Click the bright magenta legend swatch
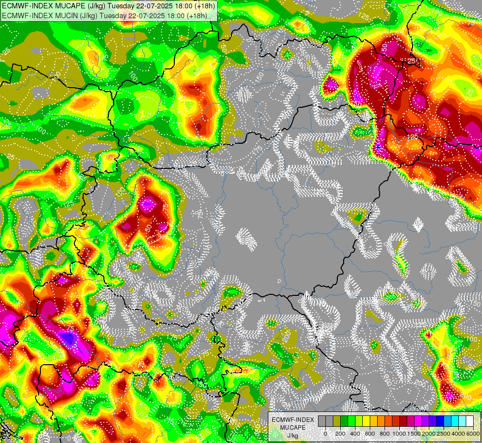The image size is (482, 443). 418,421
